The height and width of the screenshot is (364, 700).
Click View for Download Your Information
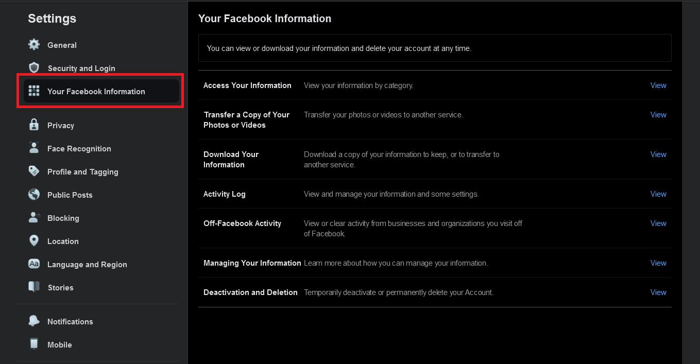[x=658, y=154]
